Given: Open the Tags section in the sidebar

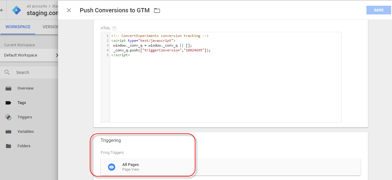Looking at the screenshot, I should [x=21, y=102].
